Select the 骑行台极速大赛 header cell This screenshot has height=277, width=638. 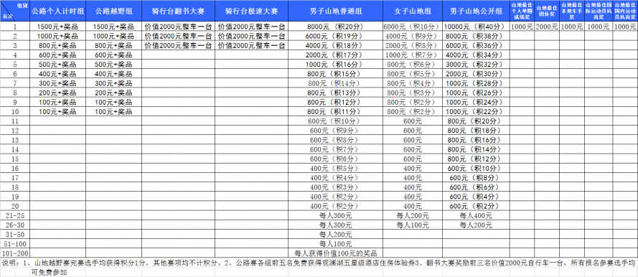[251, 11]
